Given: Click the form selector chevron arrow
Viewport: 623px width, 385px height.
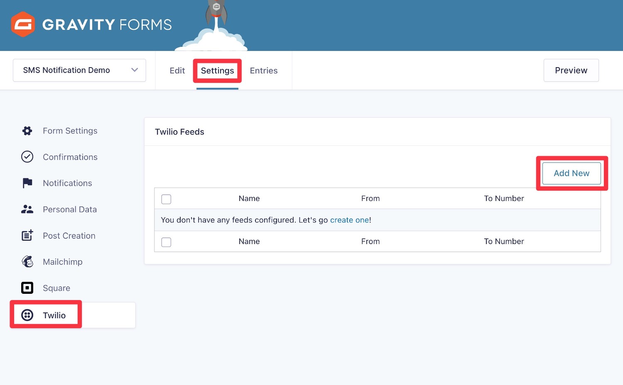Looking at the screenshot, I should 134,70.
